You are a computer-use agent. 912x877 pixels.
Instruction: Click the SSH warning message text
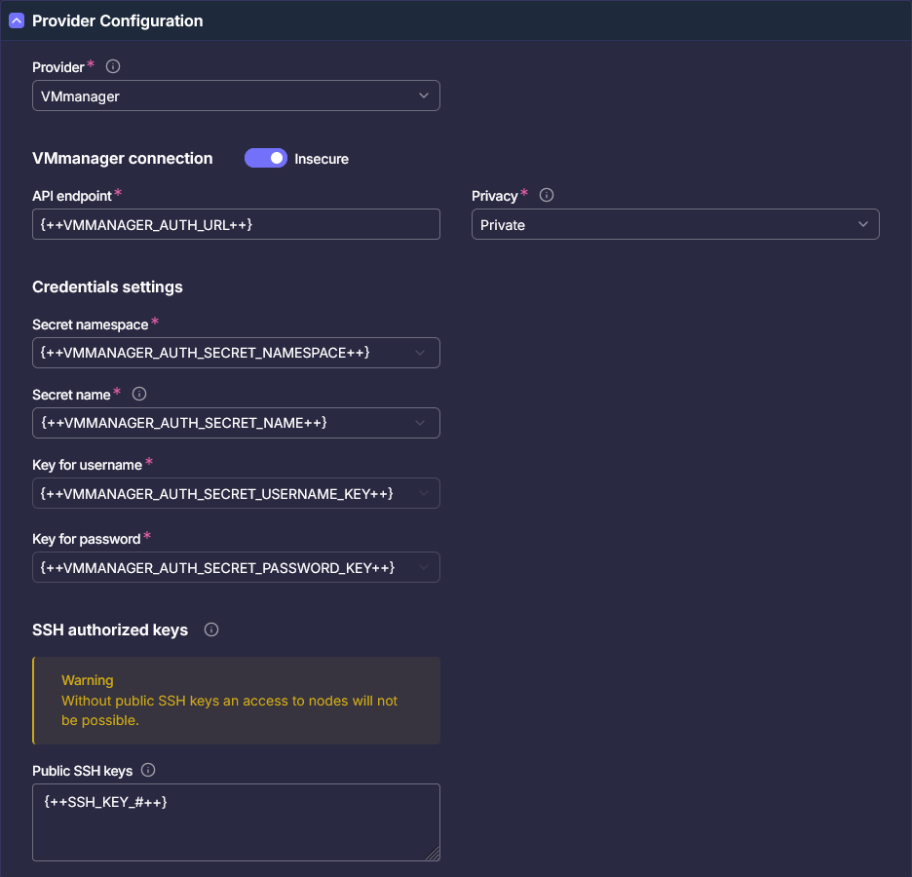point(229,710)
